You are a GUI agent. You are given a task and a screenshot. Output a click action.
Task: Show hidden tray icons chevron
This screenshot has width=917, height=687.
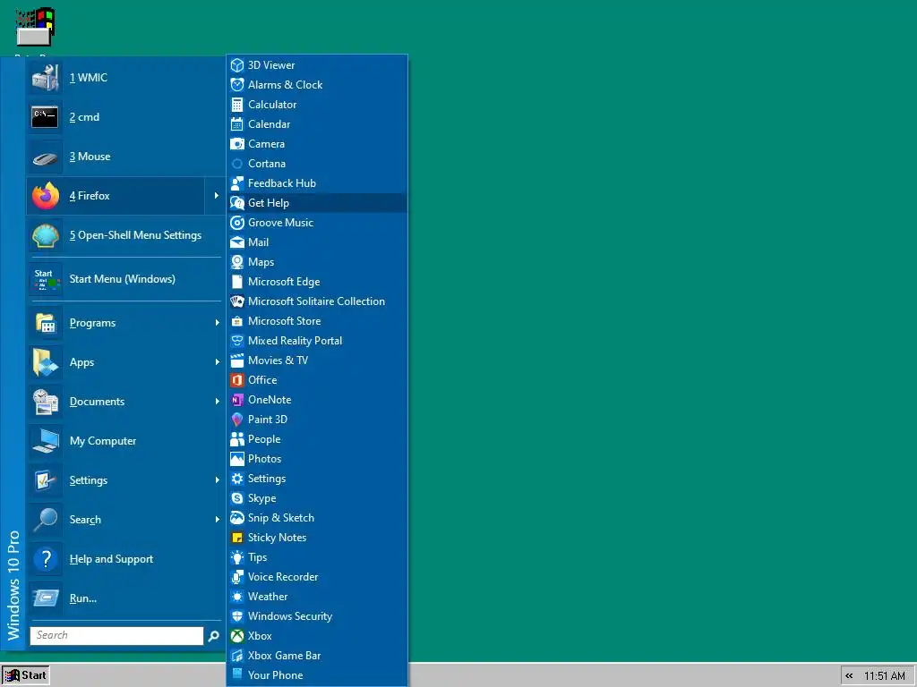[849, 676]
